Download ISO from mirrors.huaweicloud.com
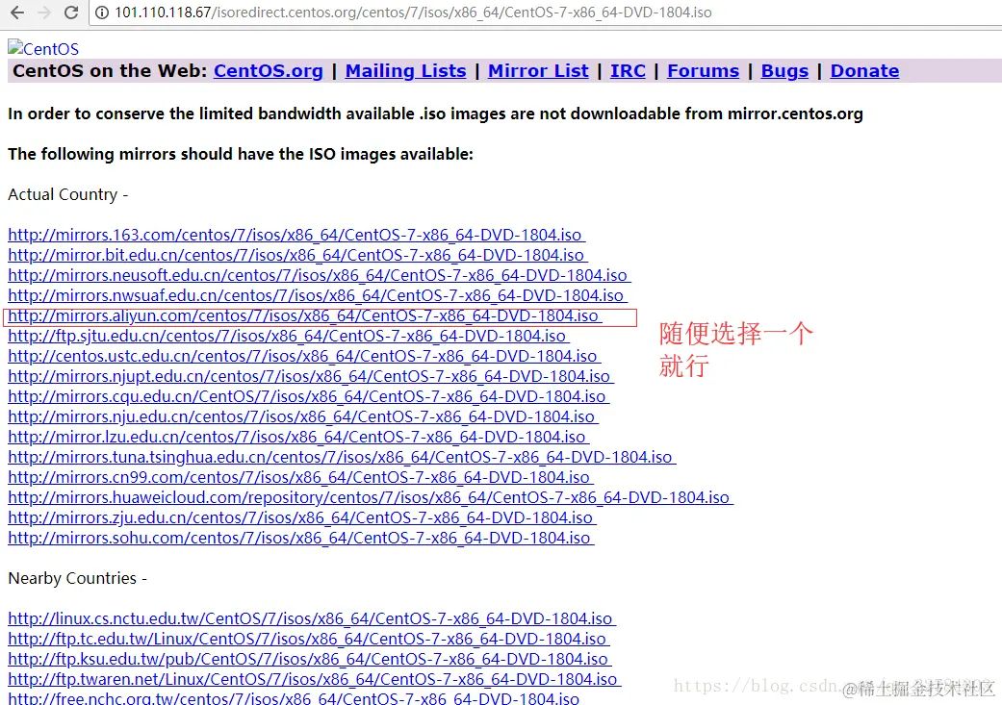 pos(371,497)
